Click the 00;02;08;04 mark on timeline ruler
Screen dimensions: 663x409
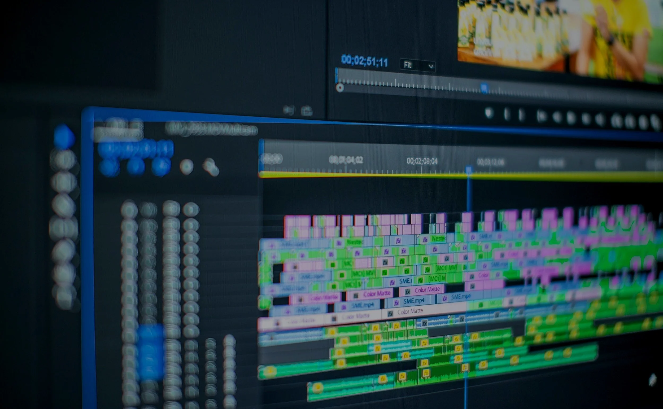coord(422,161)
